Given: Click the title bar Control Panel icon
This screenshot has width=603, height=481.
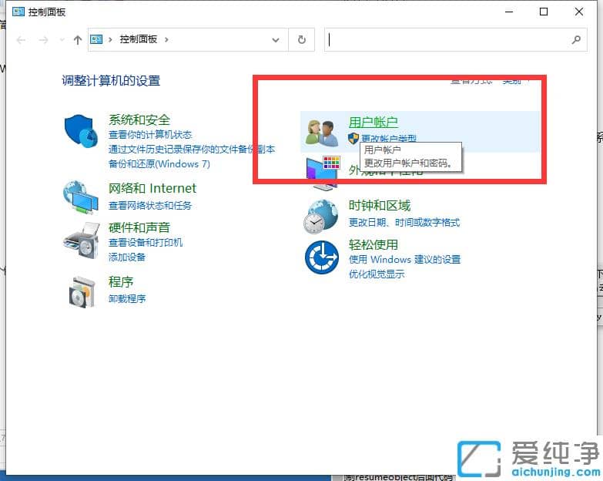Looking at the screenshot, I should [18, 12].
